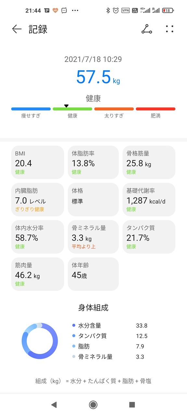
Task: Open the four-dot more options menu
Action: pyautogui.click(x=169, y=29)
